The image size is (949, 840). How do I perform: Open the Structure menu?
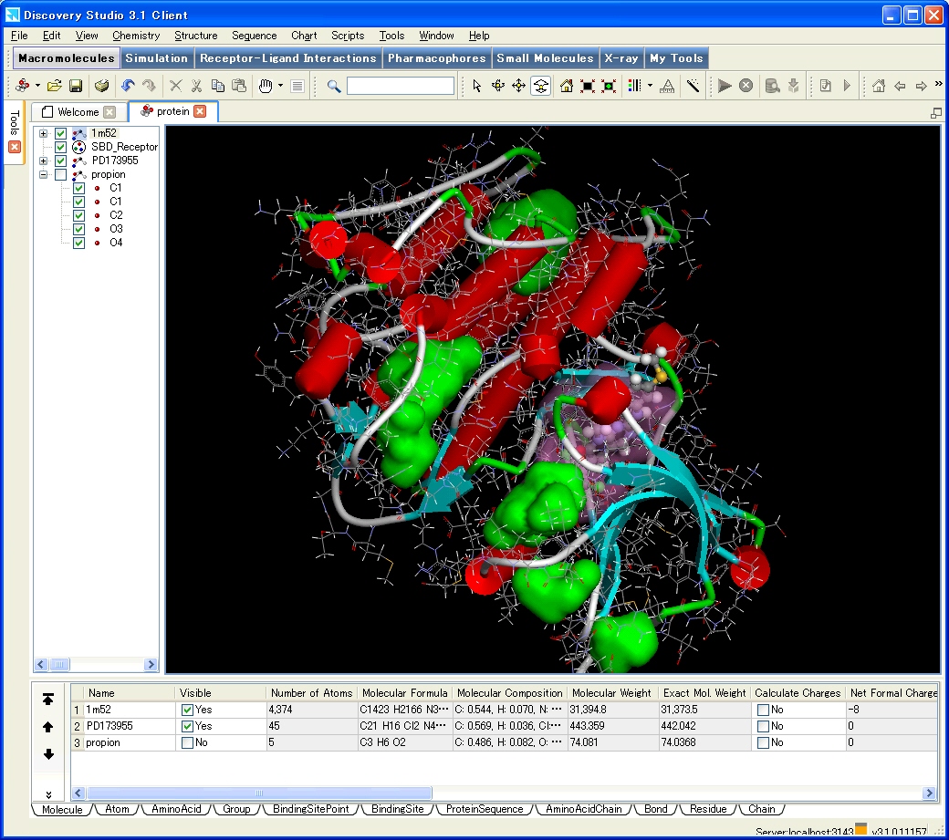tap(196, 36)
